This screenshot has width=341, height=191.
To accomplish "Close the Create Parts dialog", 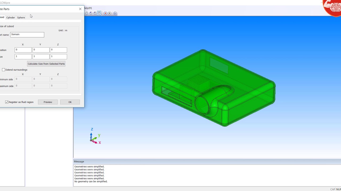I will click(80, 9).
